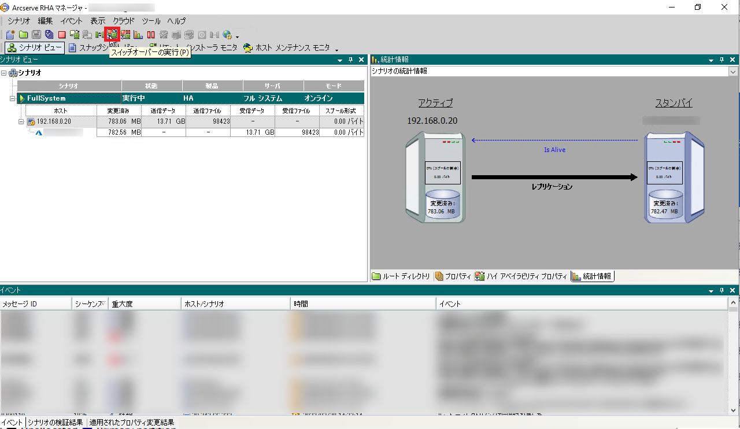The width and height of the screenshot is (740, 429).
Task: Switch to the ハイ アベイラビリティ プロパティ tab
Action: [521, 276]
